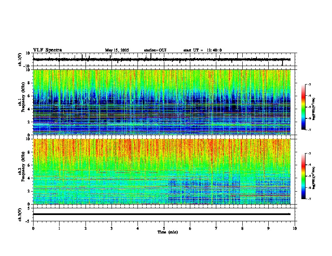Click inside the ch.1 spectrogram panel
This screenshot has width=332, height=256.
(x=162, y=102)
